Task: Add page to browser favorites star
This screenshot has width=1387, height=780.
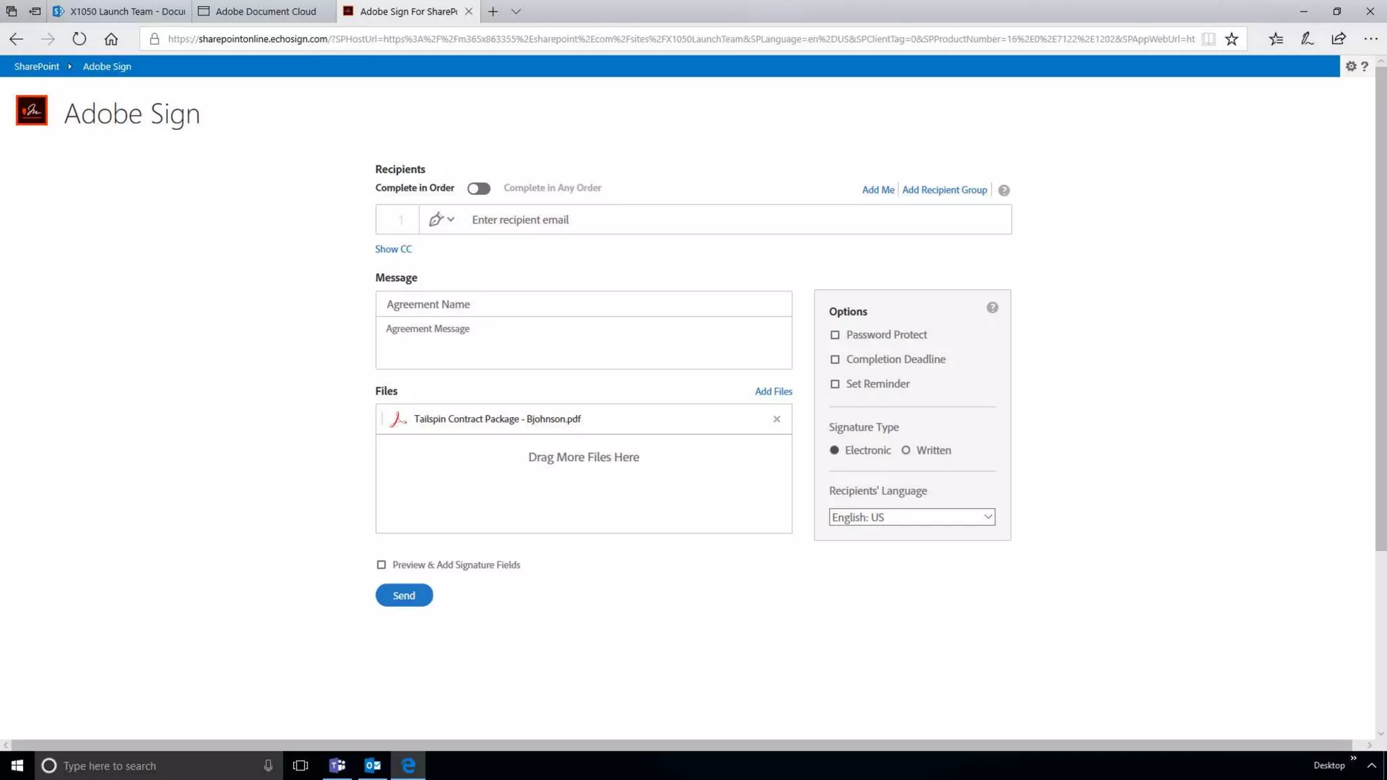Action: (x=1231, y=39)
